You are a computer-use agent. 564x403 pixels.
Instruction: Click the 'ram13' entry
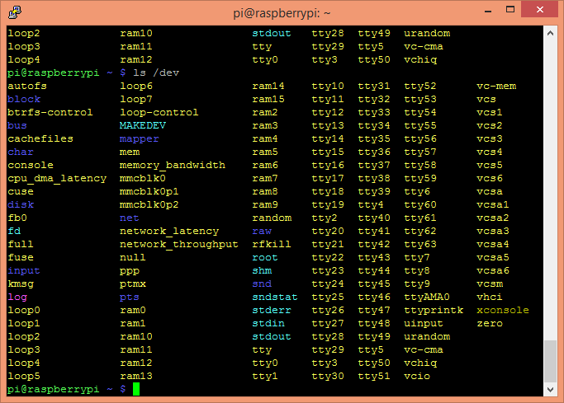pos(136,377)
